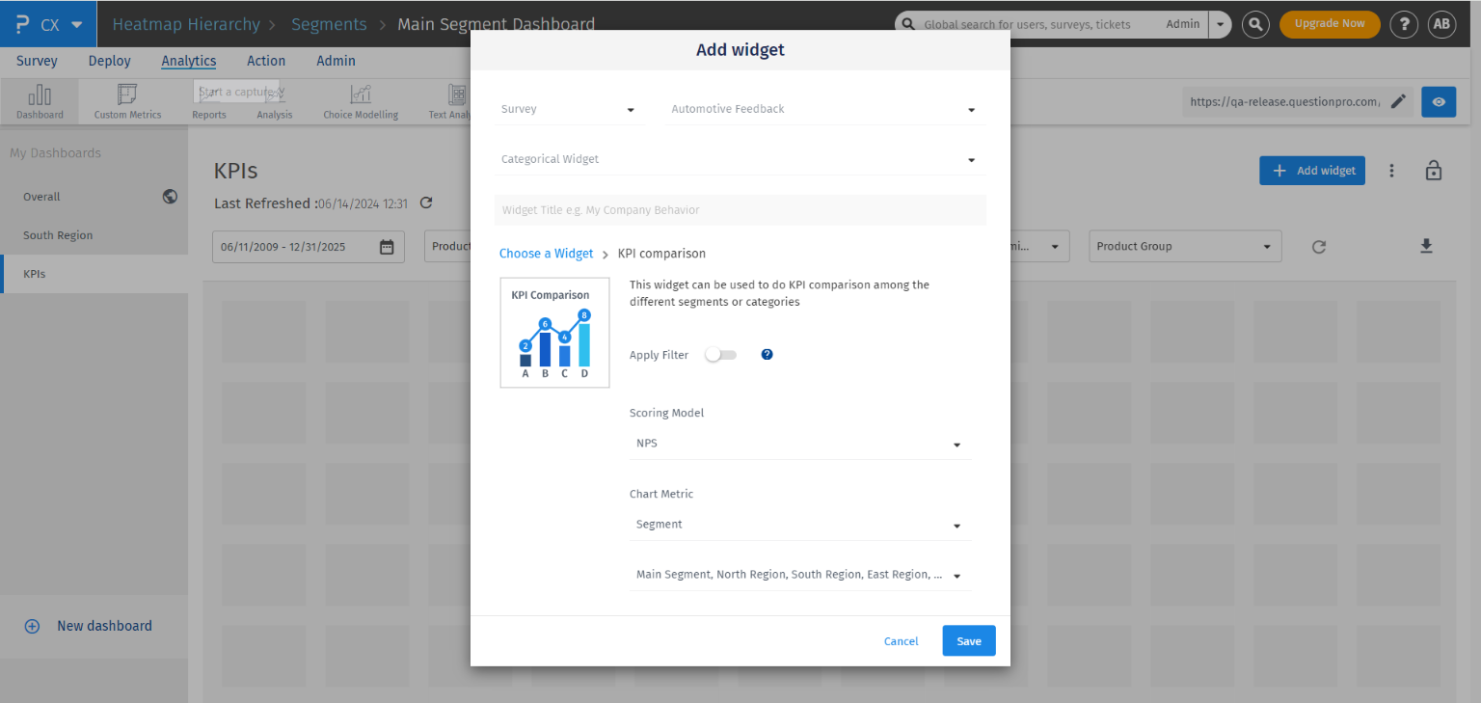Open the Survey menu tab
This screenshot has width=1481, height=703.
(x=37, y=60)
